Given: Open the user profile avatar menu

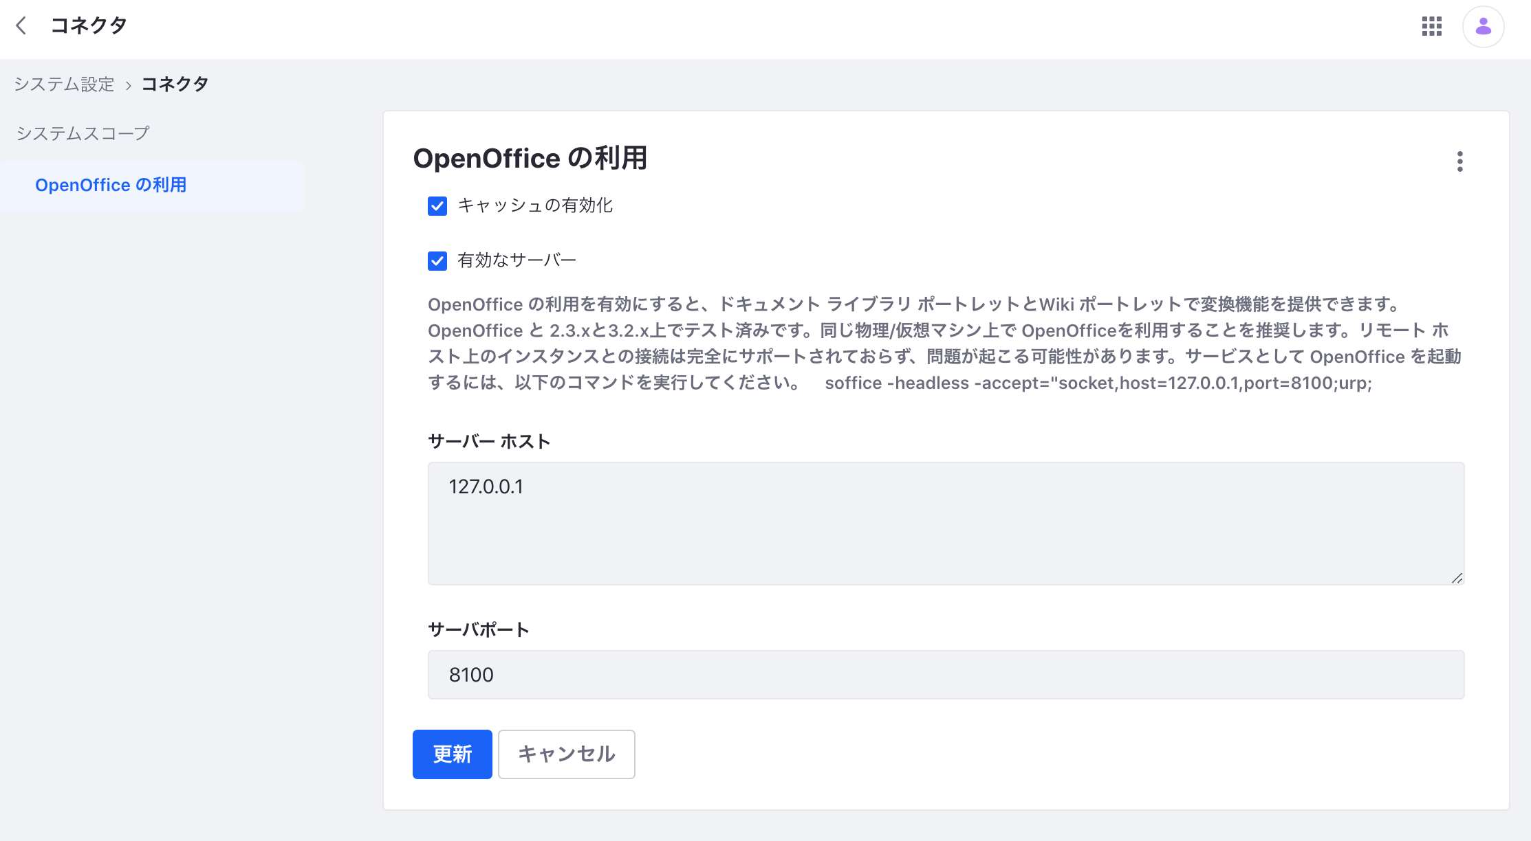Looking at the screenshot, I should click(x=1483, y=27).
